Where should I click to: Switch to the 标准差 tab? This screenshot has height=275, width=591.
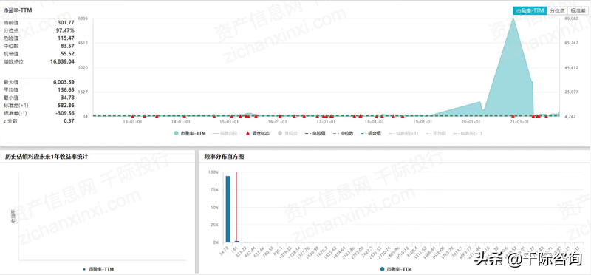pos(578,11)
